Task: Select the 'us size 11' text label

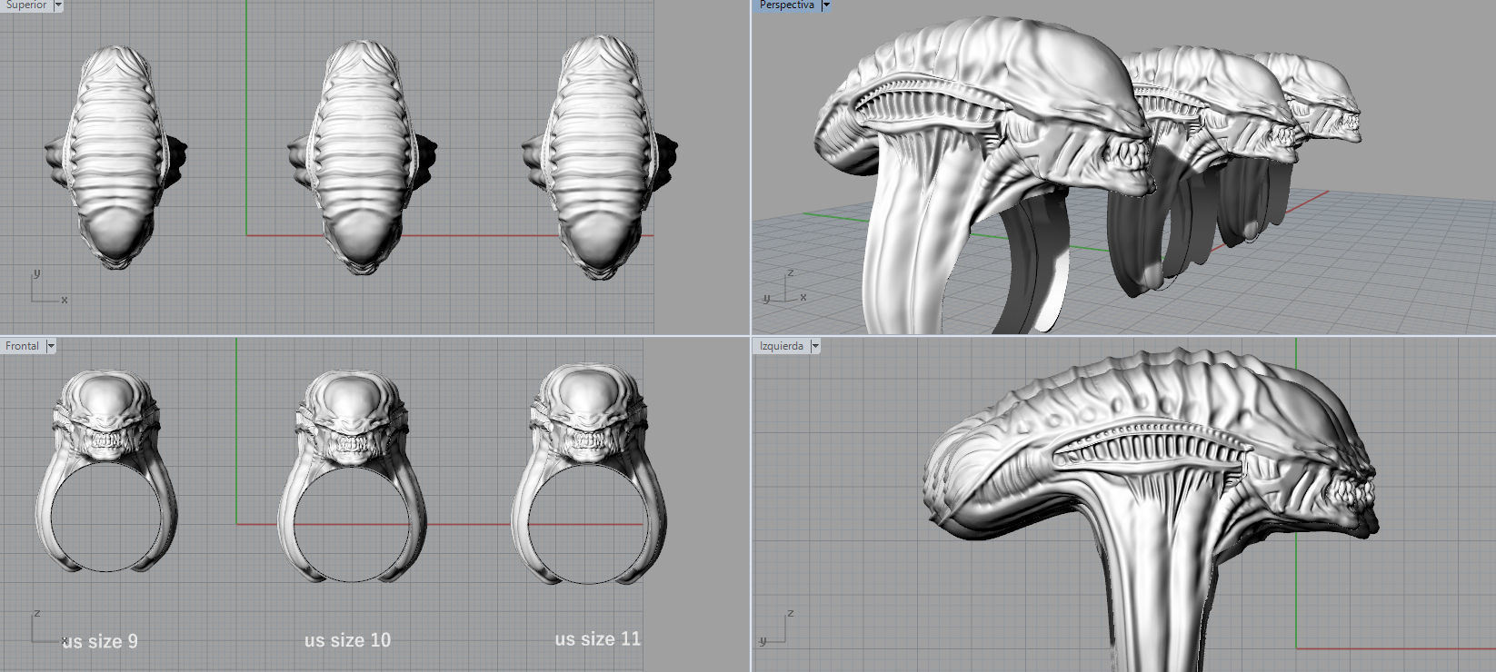Action: [598, 638]
